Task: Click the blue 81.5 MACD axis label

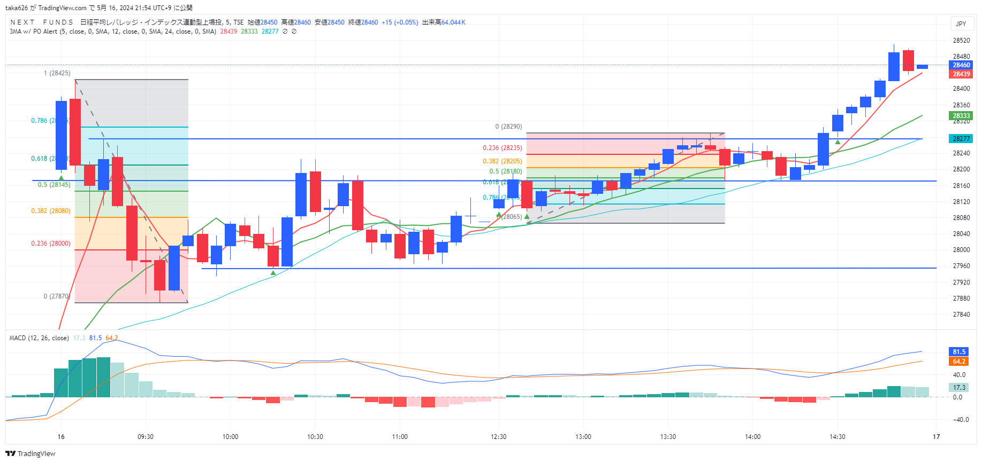Action: pyautogui.click(x=959, y=352)
